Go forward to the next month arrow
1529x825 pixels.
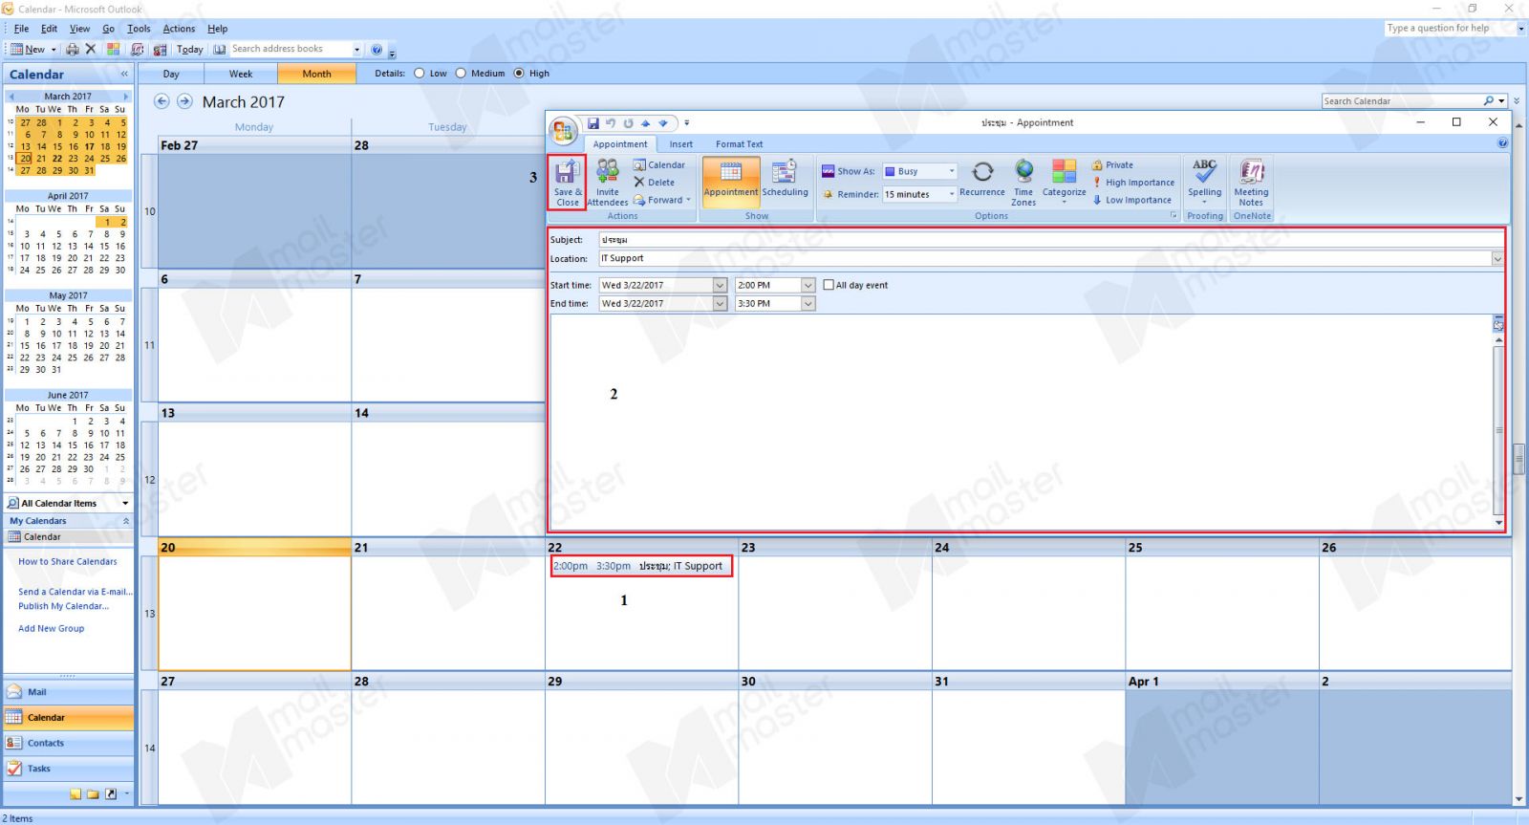pyautogui.click(x=184, y=101)
